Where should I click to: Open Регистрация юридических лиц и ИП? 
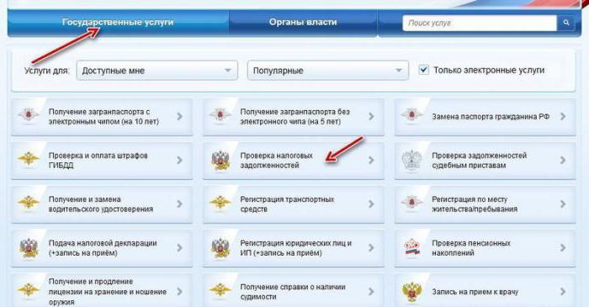tap(296, 248)
